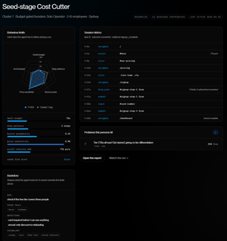
Task: Click the 21% freq value
Action: pos(213,144)
